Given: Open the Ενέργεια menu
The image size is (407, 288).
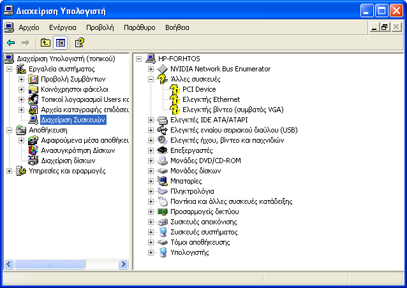Looking at the screenshot, I should click(x=63, y=27).
